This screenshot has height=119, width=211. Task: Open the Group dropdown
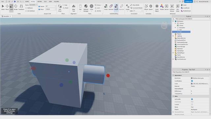[99, 5]
